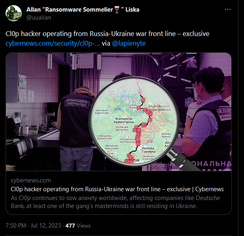Click the Kramatorsk label on the map
This screenshot has height=236, width=244.
[124, 120]
